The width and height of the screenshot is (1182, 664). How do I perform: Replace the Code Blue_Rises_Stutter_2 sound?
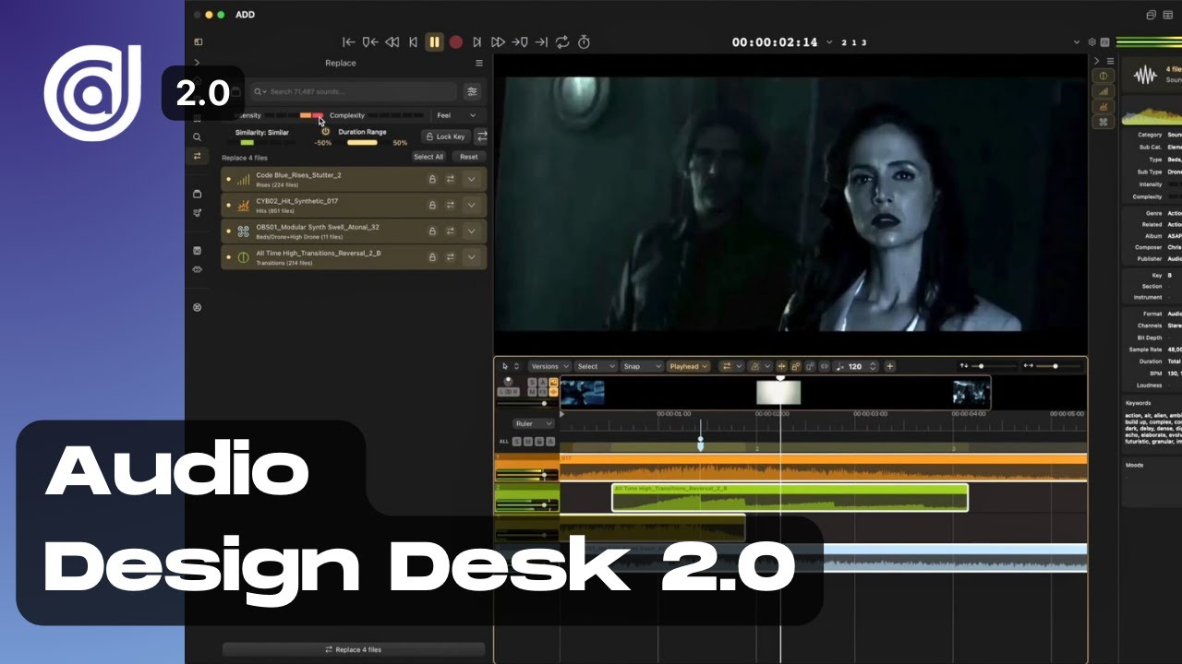(451, 179)
